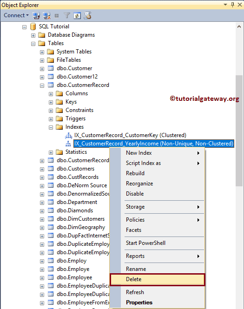
Task: Open the Reports submenu
Action: point(157,256)
